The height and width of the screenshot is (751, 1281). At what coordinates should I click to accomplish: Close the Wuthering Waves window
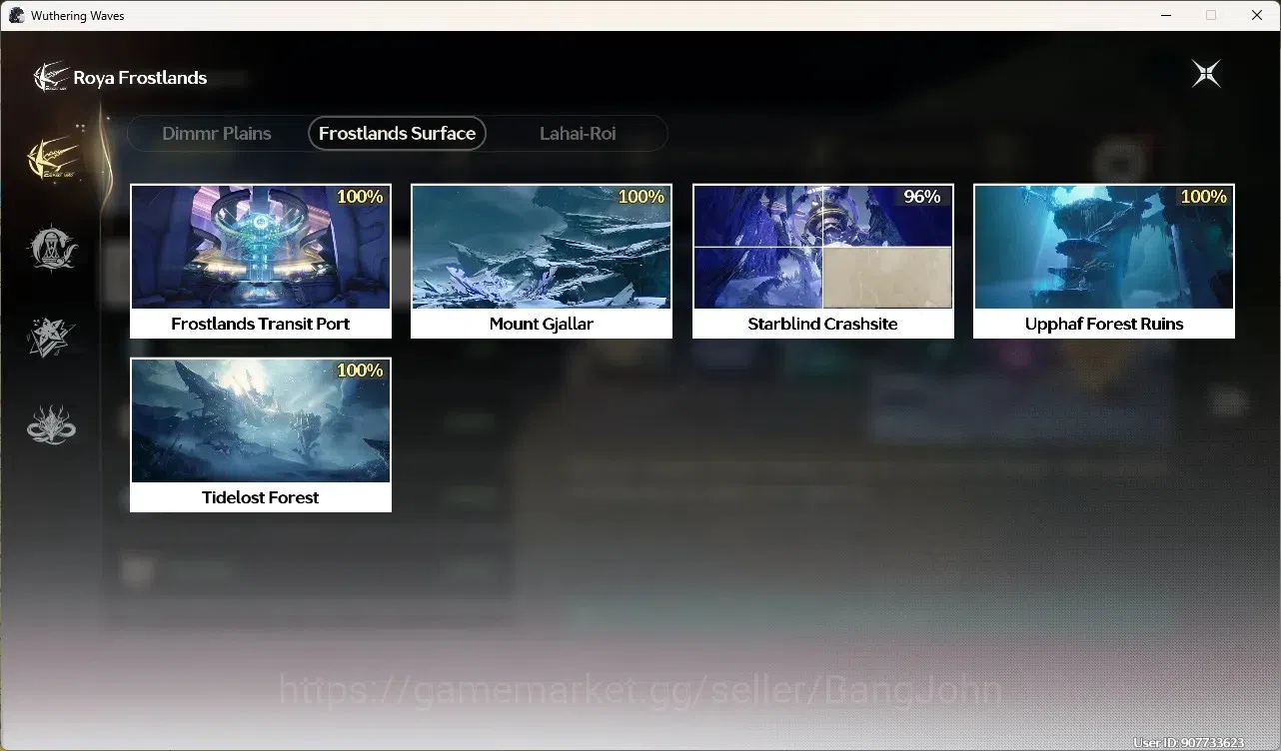click(1257, 15)
